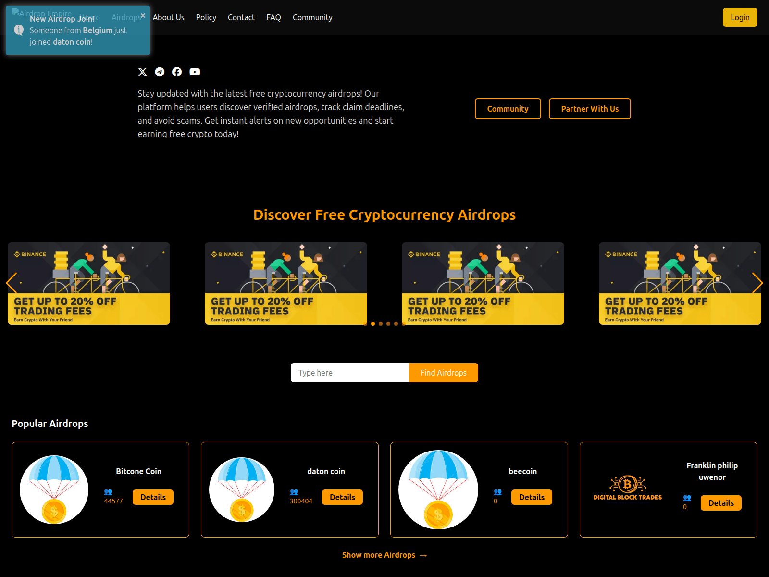Click the Bitcone Coin title text
The image size is (769, 577).
click(139, 471)
